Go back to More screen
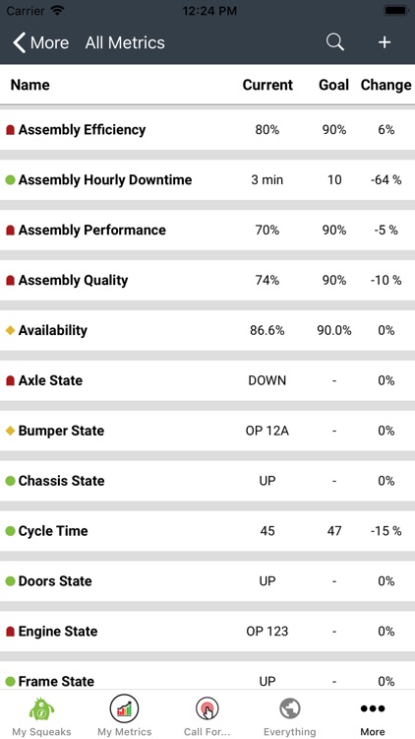The height and width of the screenshot is (739, 415). coord(41,43)
